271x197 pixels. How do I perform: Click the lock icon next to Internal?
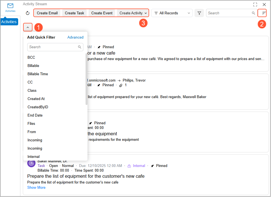pos(129,166)
